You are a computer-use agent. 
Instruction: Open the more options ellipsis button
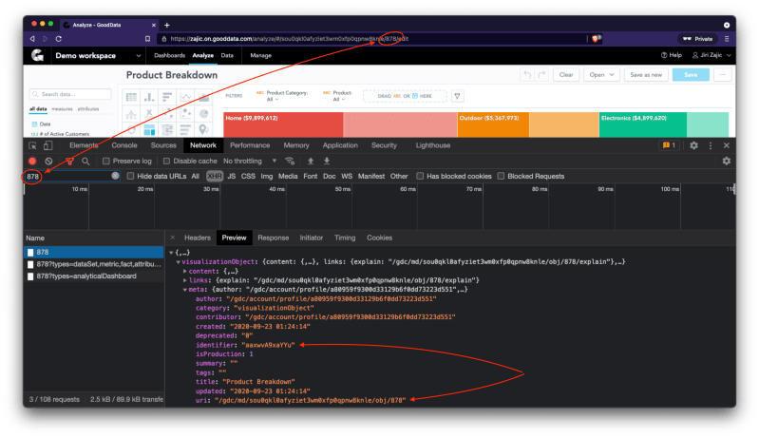[722, 74]
